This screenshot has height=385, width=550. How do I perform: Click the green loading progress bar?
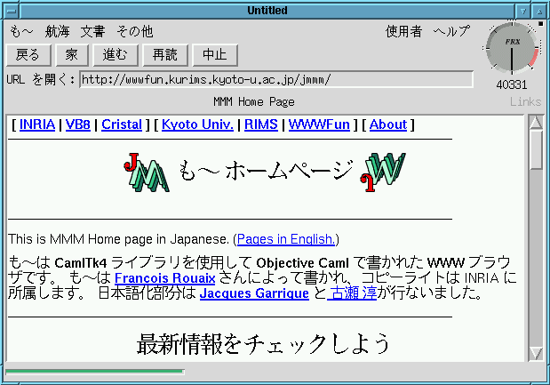click(x=95, y=372)
